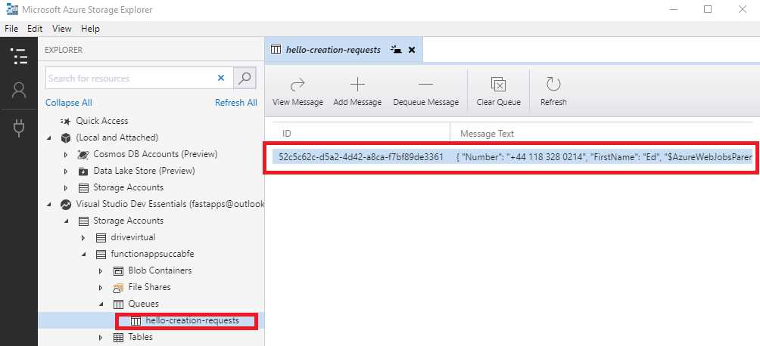Open the Edit menu
This screenshot has width=760, height=346.
[35, 29]
